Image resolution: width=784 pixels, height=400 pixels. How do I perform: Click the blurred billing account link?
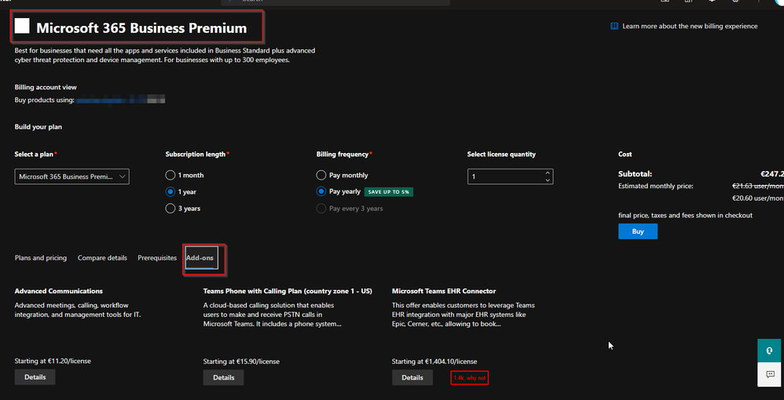tap(120, 100)
